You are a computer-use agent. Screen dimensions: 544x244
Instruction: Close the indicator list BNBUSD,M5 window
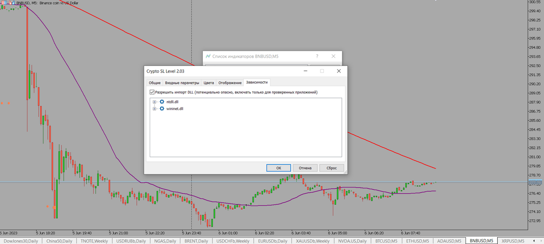point(333,56)
